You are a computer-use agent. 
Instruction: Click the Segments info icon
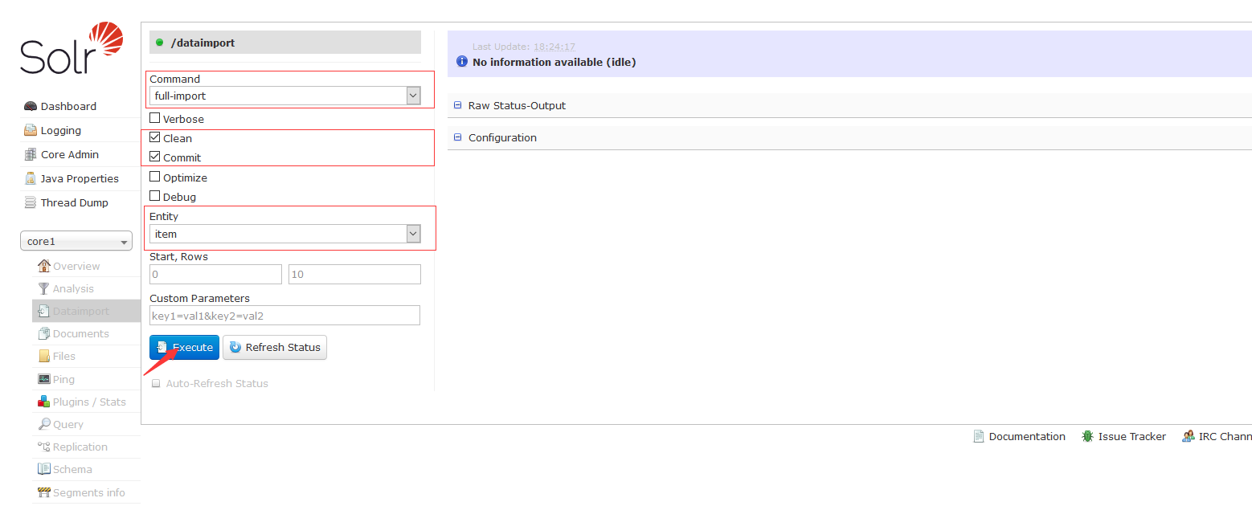tap(44, 492)
